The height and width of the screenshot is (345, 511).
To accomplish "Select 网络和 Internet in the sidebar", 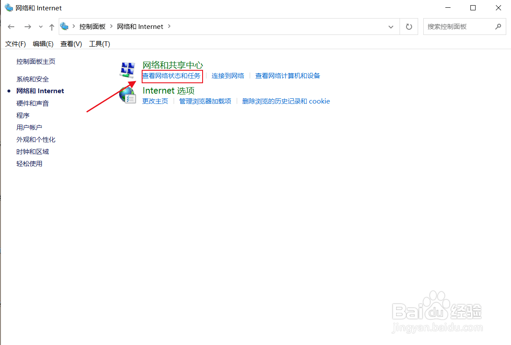I will (40, 91).
